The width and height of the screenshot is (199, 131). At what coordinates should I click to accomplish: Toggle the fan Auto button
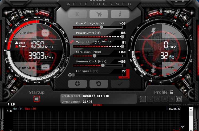click(x=125, y=77)
